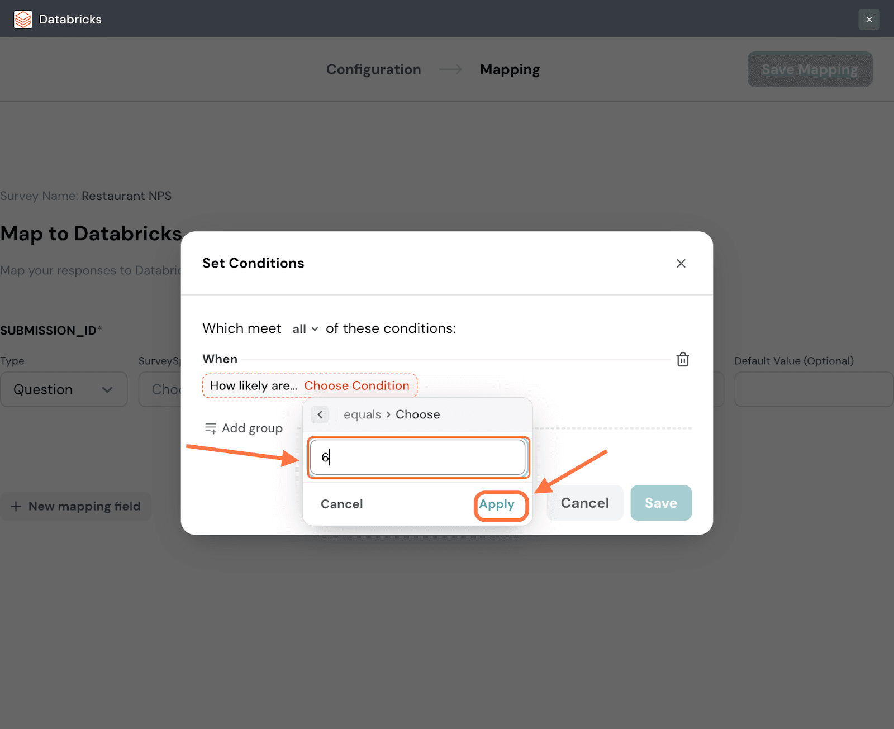The width and height of the screenshot is (894, 729).
Task: Click the Add group icon
Action: pos(211,428)
